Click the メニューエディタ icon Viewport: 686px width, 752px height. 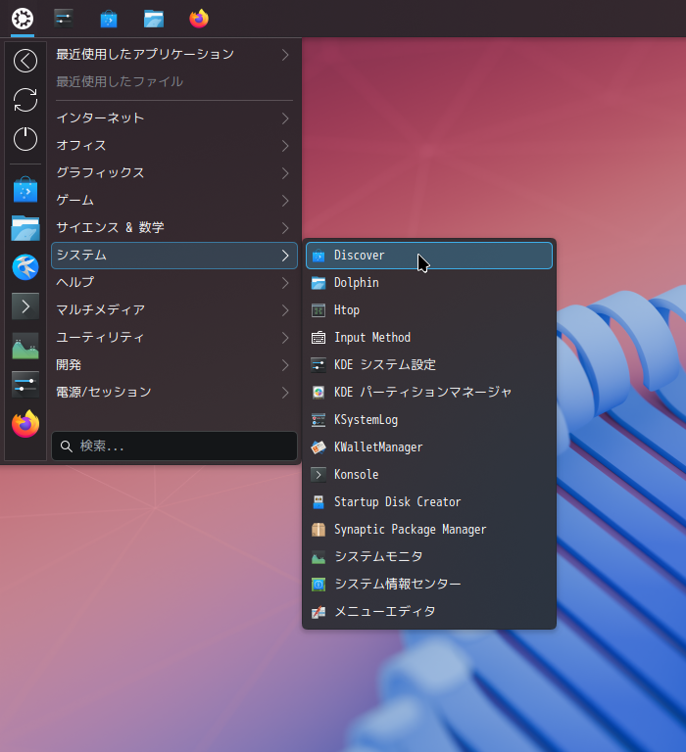(x=318, y=612)
